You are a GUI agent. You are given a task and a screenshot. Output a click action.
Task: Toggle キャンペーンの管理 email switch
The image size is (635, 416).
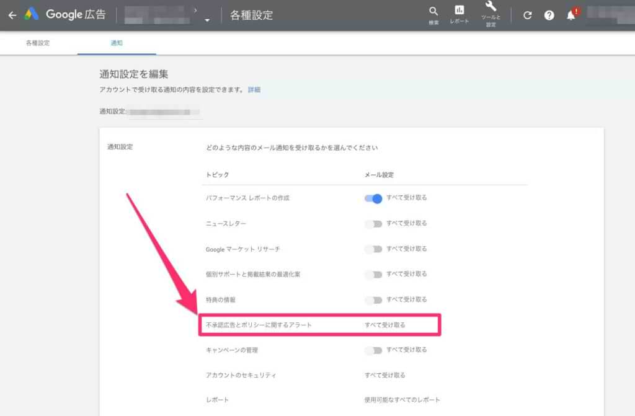373,350
